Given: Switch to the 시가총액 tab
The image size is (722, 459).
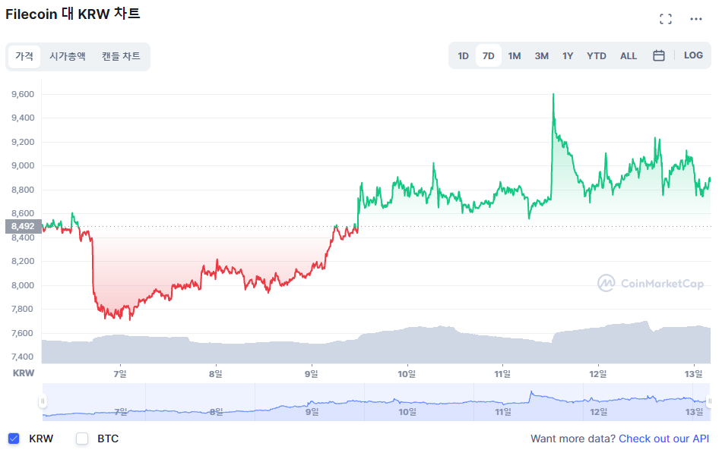Looking at the screenshot, I should [67, 56].
